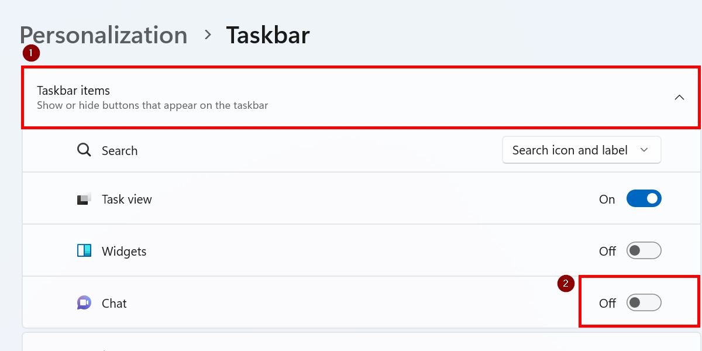Click the On label beside Task view
702x351 pixels.
(607, 199)
